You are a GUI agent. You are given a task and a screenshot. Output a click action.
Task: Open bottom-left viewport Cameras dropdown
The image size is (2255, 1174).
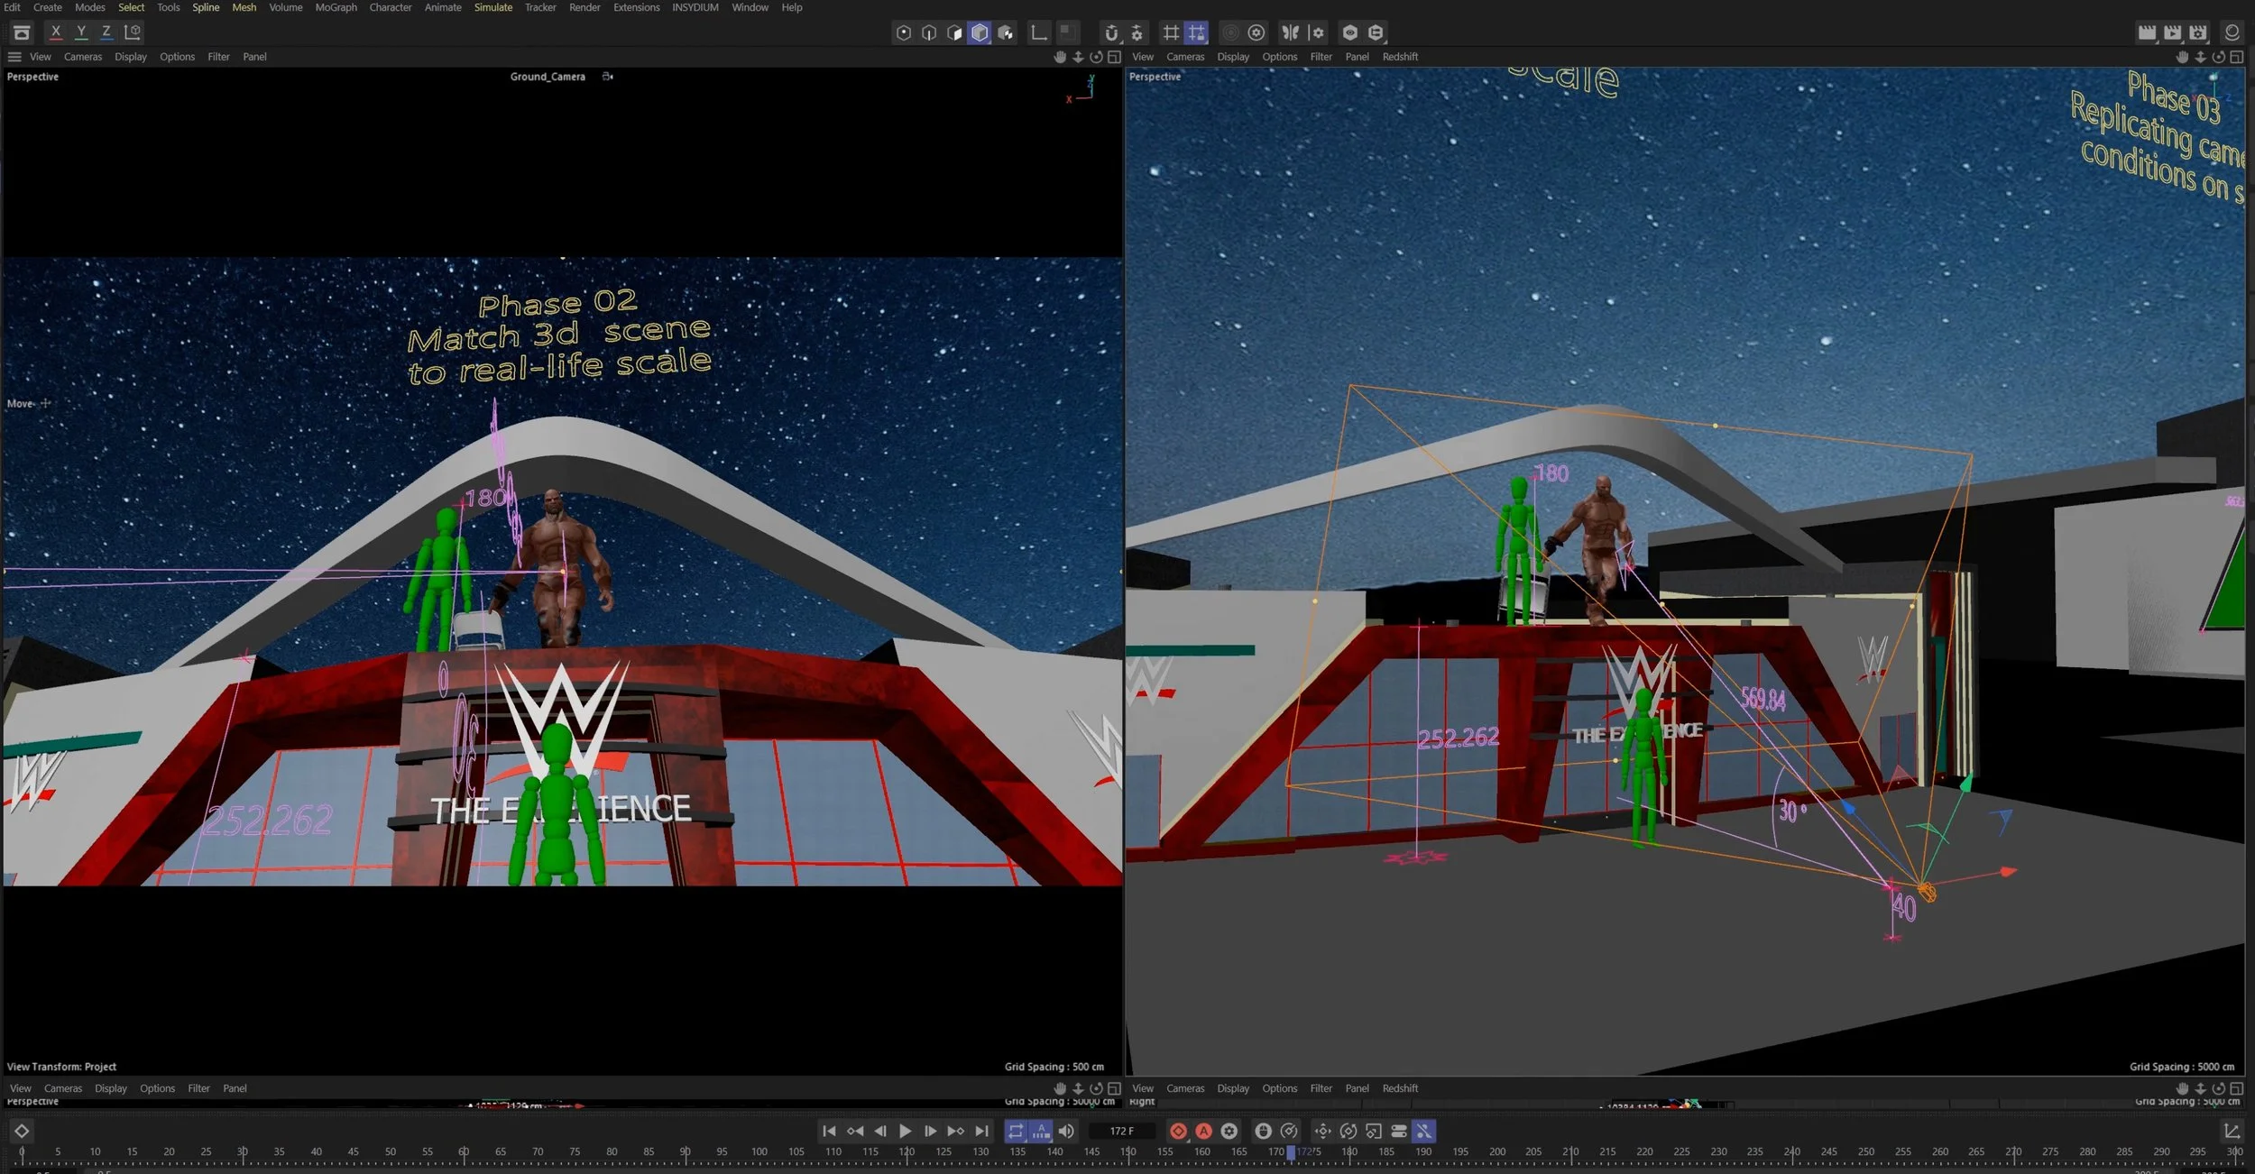pos(63,1088)
